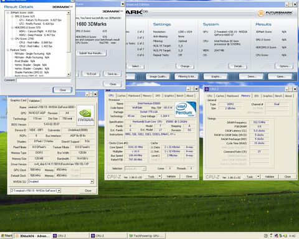Screen dimensions: 299x239
Task: Open Memory tab in CPU-Z CPU window
Action: pyautogui.click(x=147, y=96)
